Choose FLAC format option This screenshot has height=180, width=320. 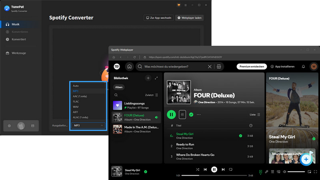(x=88, y=102)
